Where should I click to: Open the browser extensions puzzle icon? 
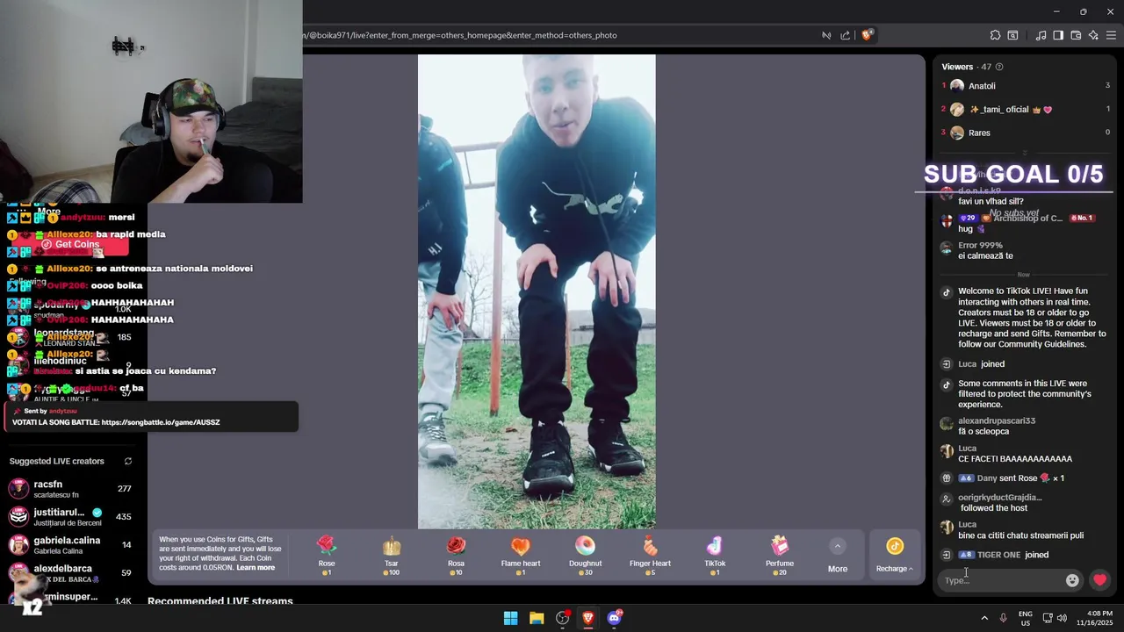(x=995, y=35)
